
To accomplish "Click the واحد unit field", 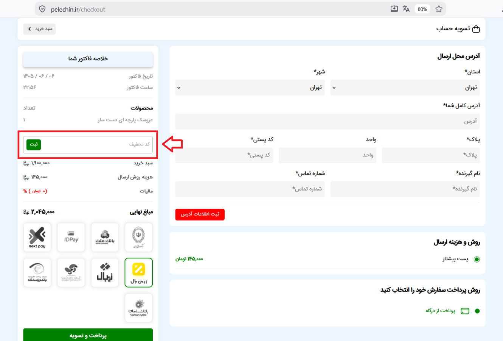I will coord(328,155).
